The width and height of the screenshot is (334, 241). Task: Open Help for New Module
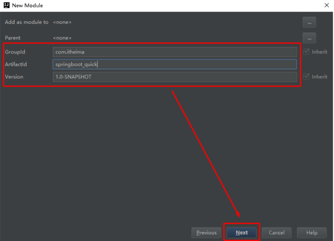point(312,232)
